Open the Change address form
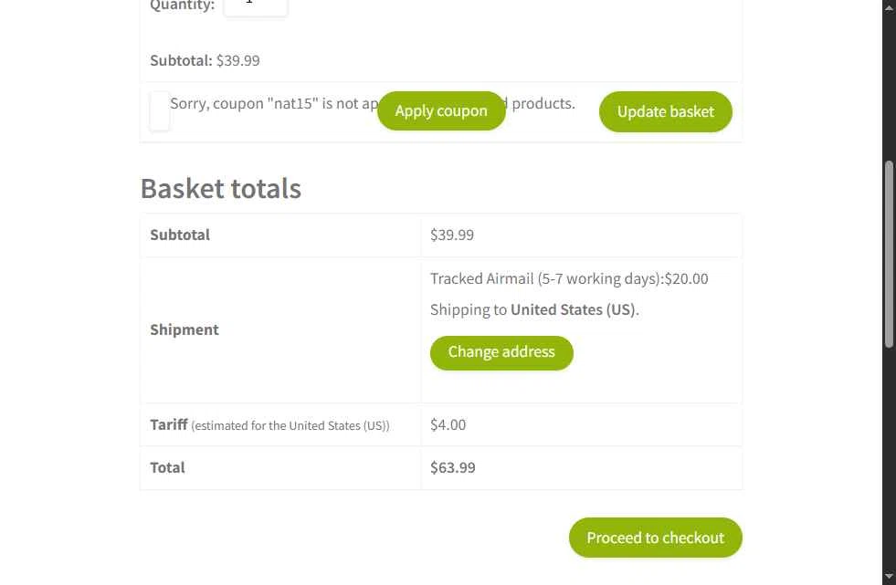 501,352
